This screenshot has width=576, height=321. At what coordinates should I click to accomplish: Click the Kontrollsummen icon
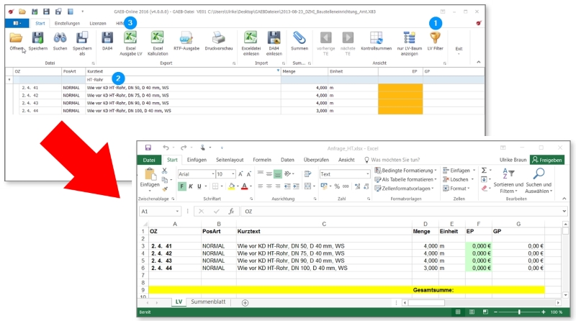click(376, 38)
